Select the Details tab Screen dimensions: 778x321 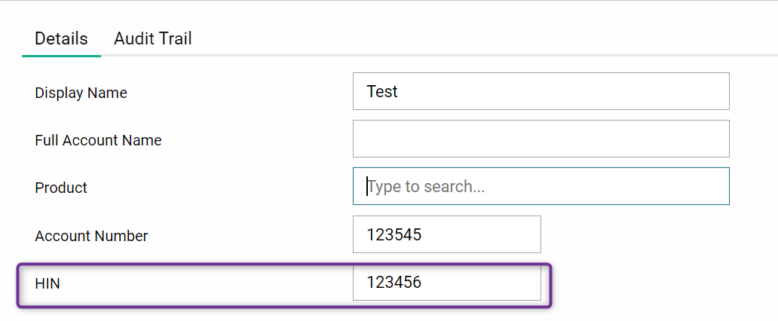[61, 38]
